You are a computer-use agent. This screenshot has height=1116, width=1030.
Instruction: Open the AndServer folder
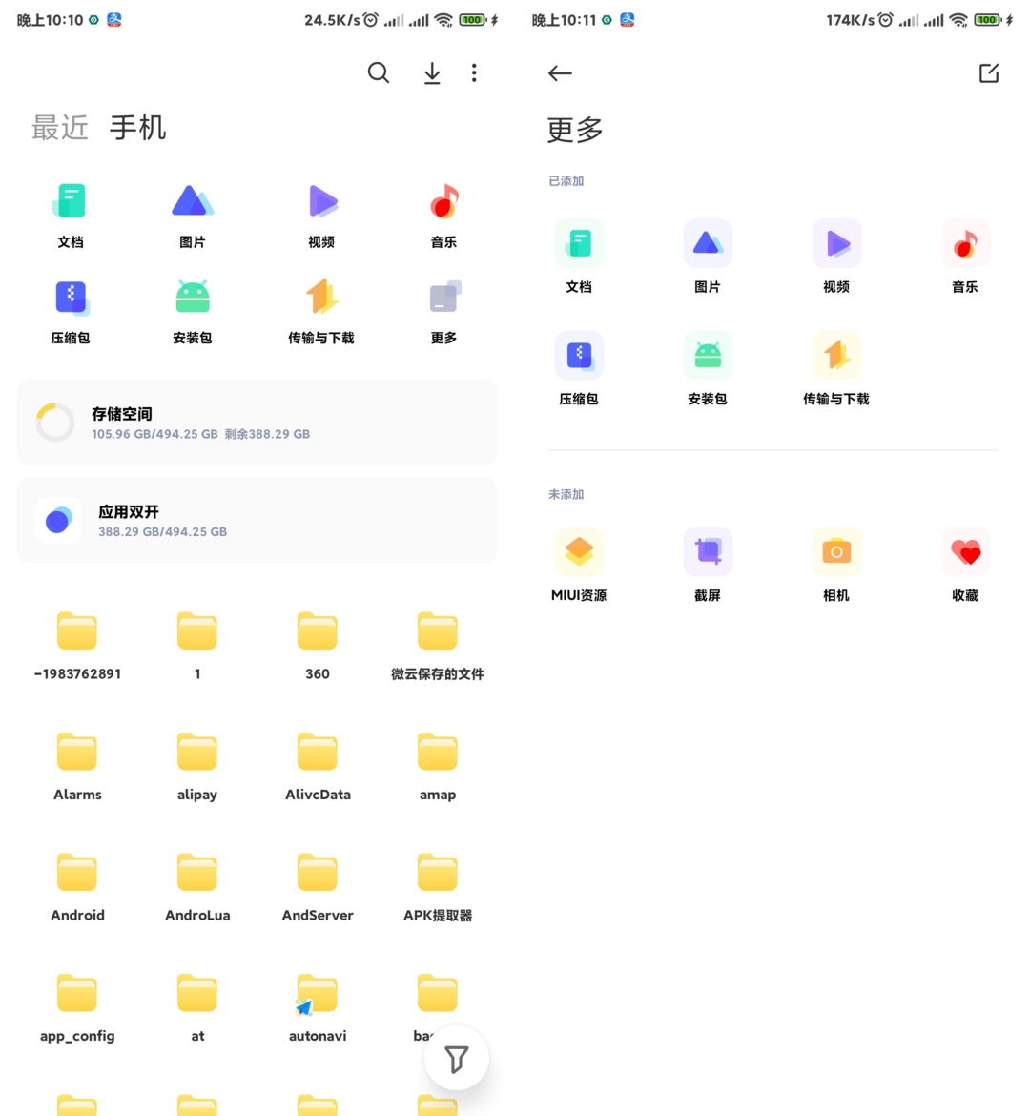[x=318, y=887]
